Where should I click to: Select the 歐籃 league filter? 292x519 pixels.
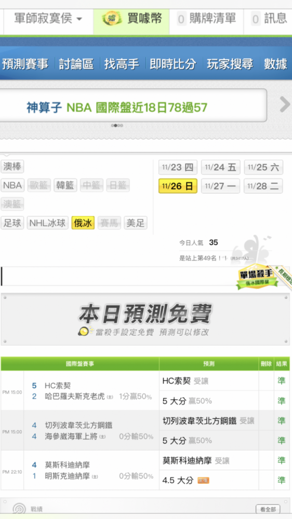point(39,185)
